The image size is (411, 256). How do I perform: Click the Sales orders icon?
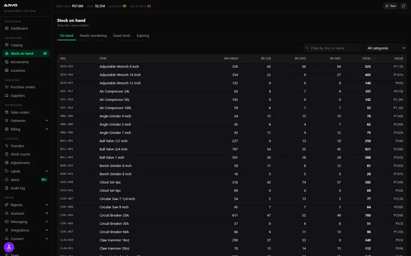[x=7, y=112]
